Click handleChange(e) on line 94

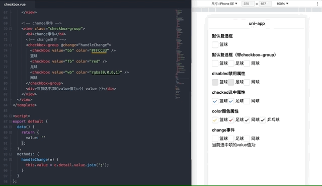click(38, 159)
